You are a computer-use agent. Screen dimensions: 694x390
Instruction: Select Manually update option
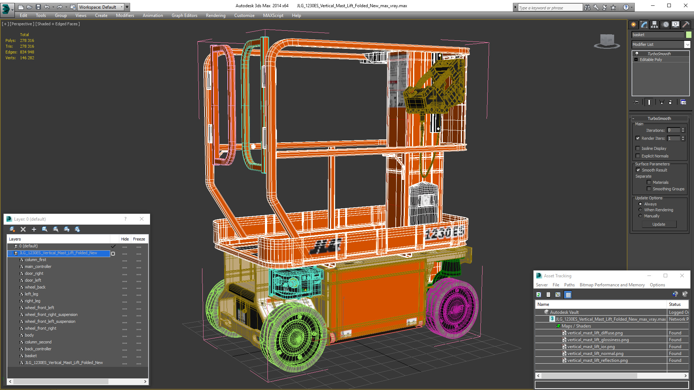point(641,216)
